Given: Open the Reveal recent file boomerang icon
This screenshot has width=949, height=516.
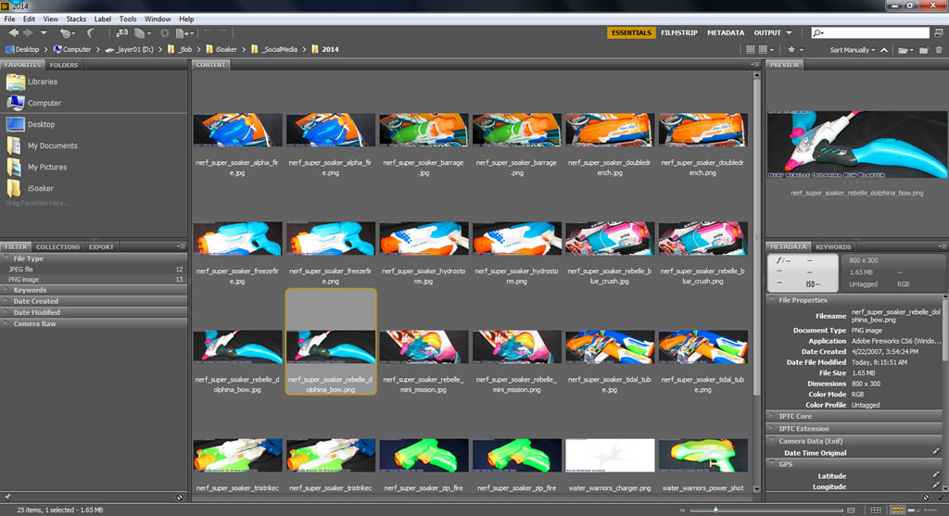Looking at the screenshot, I should coord(67,33).
